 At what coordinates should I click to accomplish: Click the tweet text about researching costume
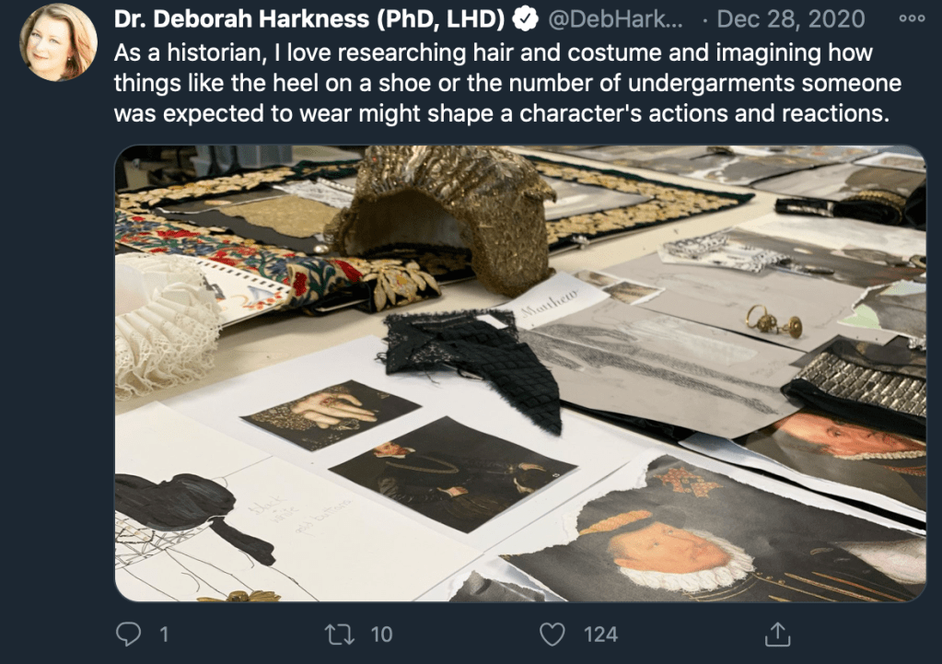(x=507, y=83)
